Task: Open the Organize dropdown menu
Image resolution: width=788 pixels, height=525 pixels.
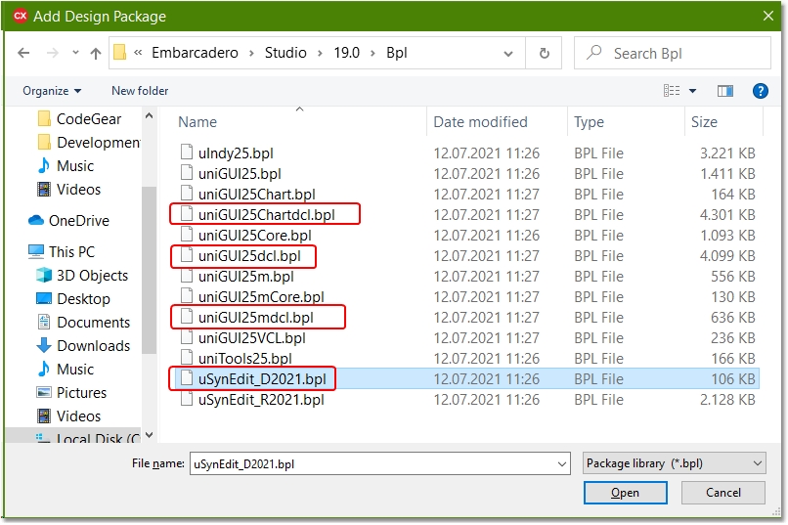Action: [52, 91]
